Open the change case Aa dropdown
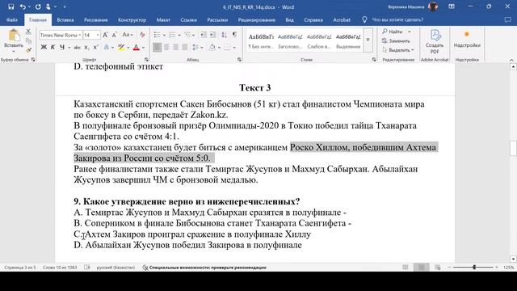517x291 pixels. (128, 35)
